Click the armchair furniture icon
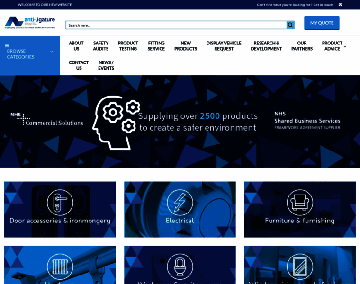 click(300, 203)
